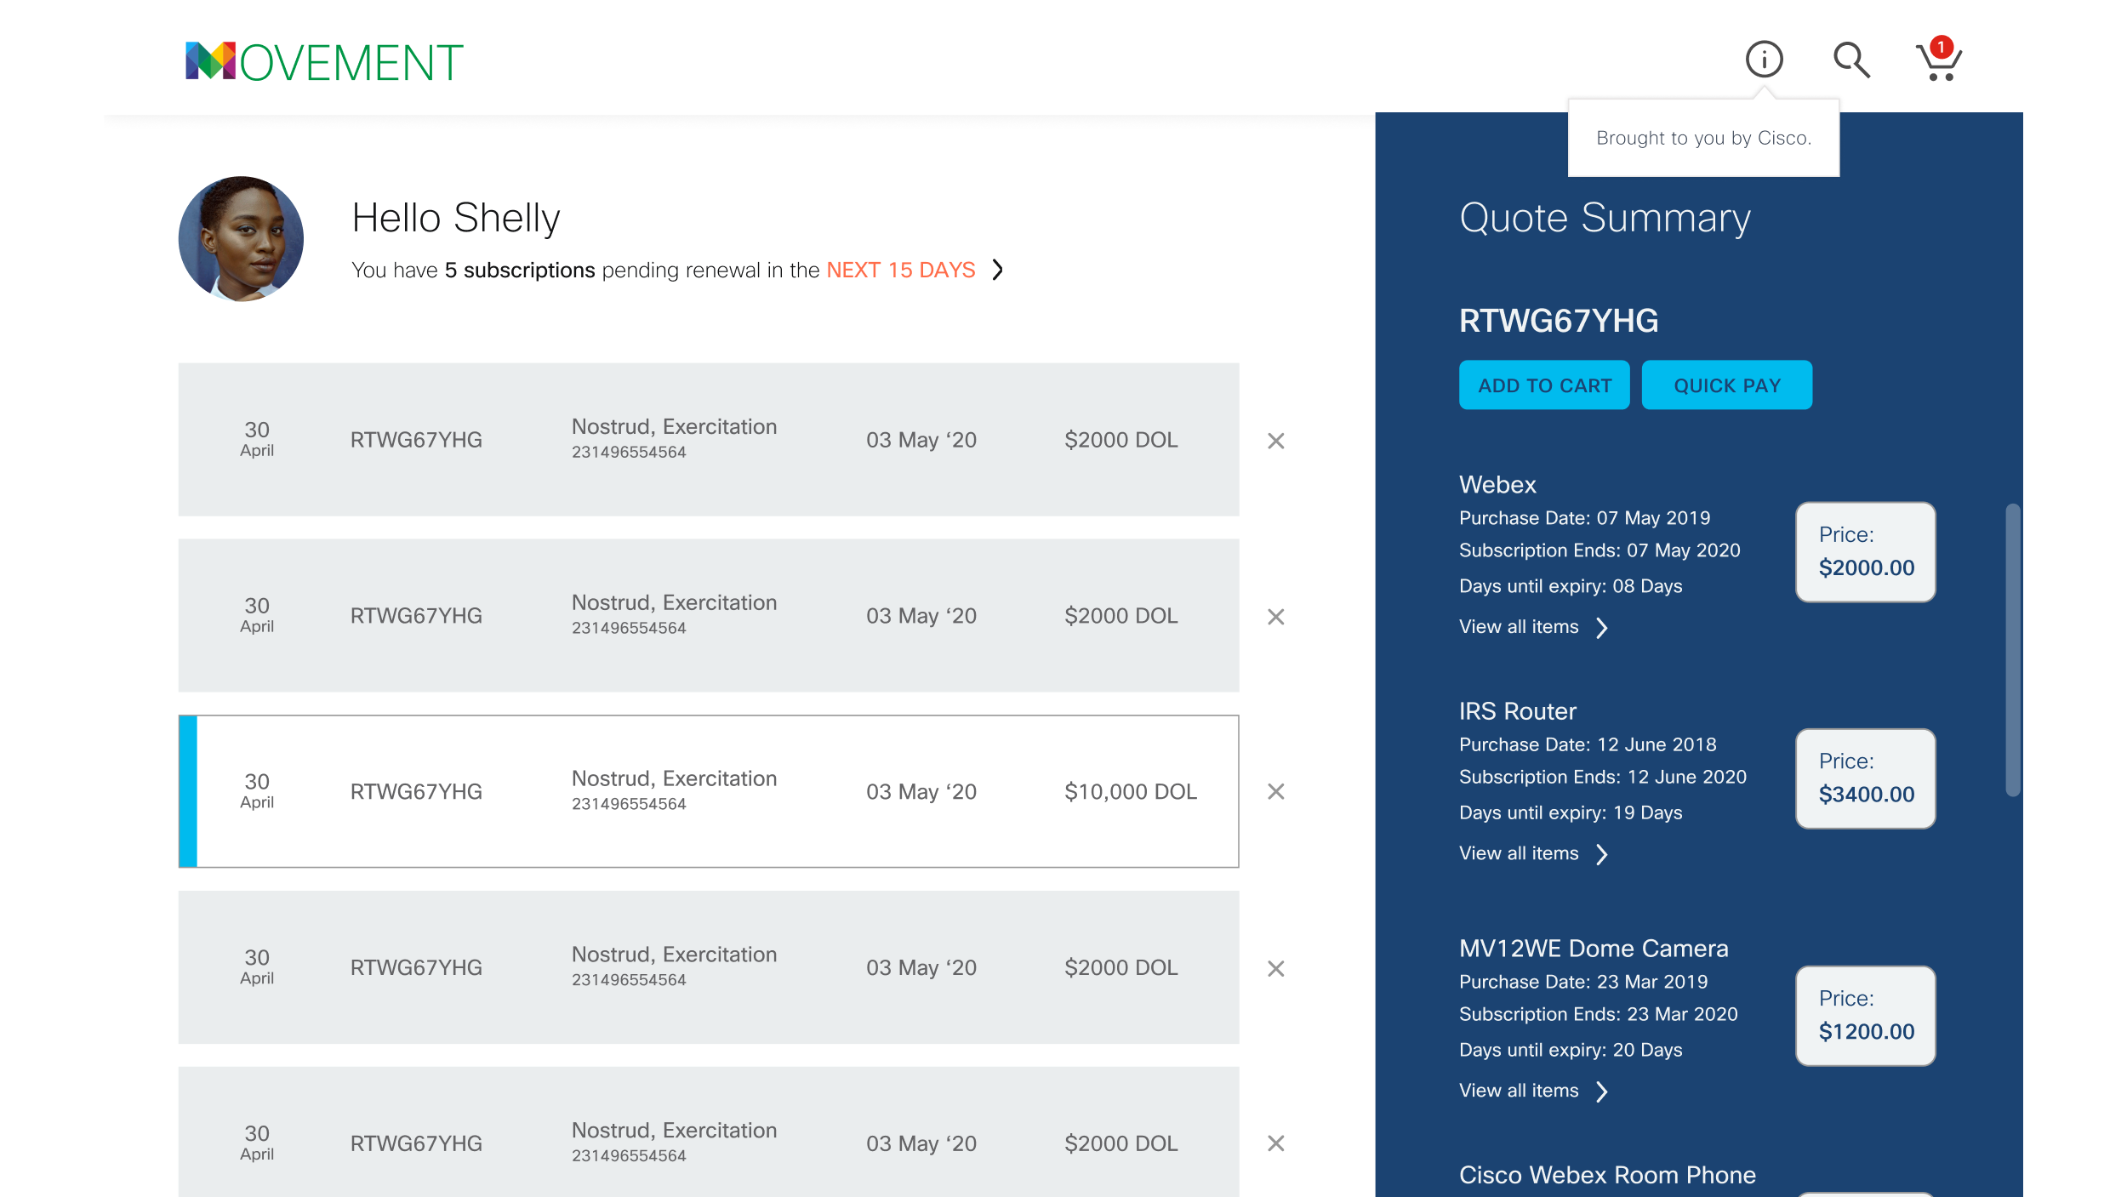The width and height of the screenshot is (2127, 1197).
Task: Select the highlighted $10,000 DOL subscription row
Action: (x=708, y=791)
